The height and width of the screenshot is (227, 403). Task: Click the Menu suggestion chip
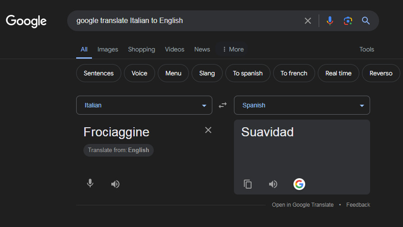173,74
